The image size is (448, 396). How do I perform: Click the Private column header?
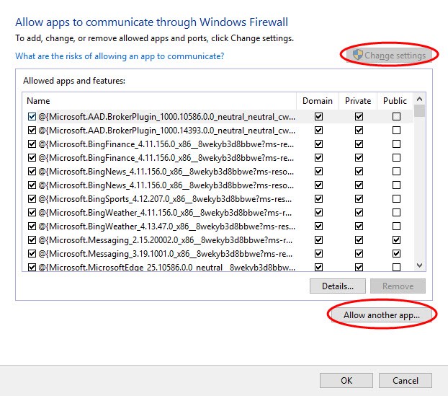pos(358,101)
